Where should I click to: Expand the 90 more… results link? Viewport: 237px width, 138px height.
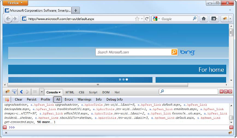(x=45, y=122)
